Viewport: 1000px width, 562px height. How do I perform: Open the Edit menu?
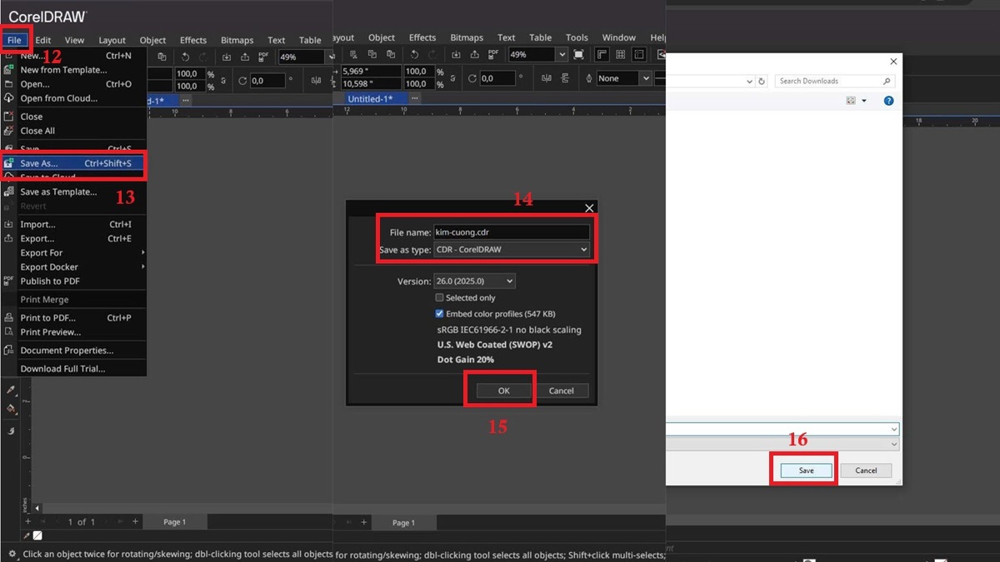pyautogui.click(x=43, y=40)
